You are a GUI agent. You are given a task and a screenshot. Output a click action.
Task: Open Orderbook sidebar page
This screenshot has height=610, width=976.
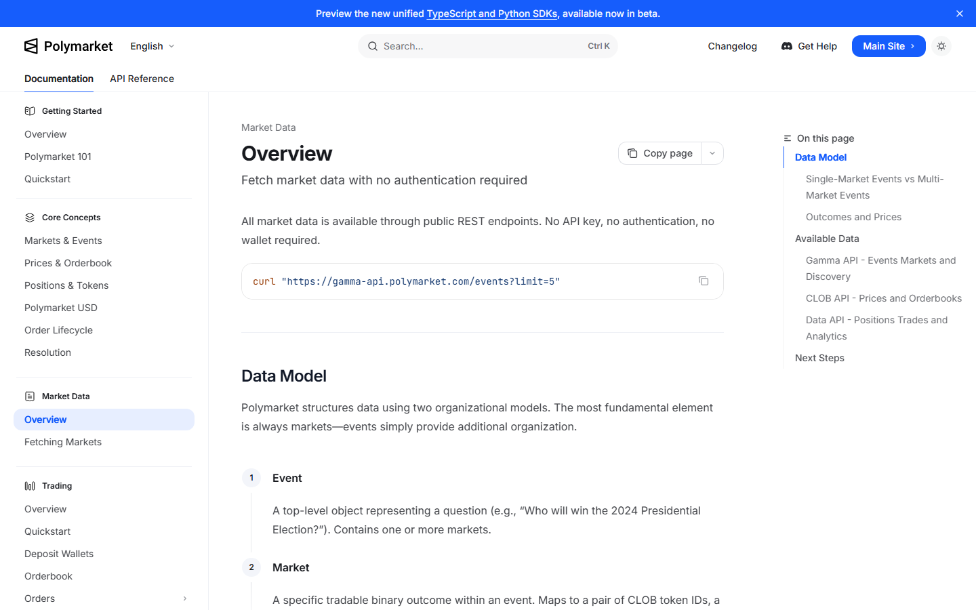[x=48, y=576]
